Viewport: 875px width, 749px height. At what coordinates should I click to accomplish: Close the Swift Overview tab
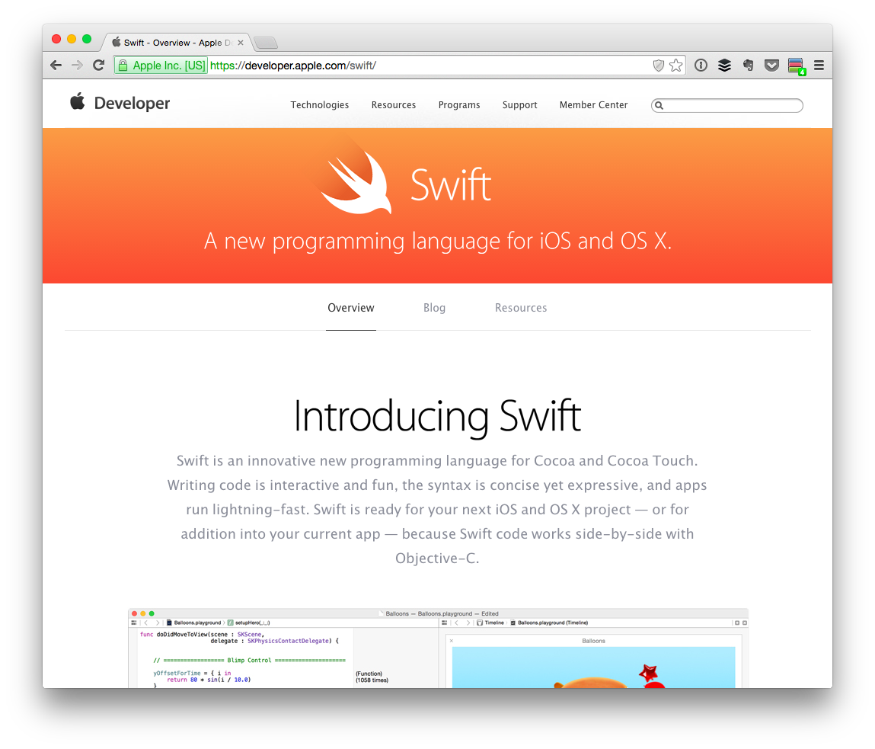[x=241, y=43]
